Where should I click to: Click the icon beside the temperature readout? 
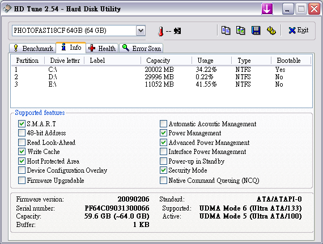(x=177, y=31)
